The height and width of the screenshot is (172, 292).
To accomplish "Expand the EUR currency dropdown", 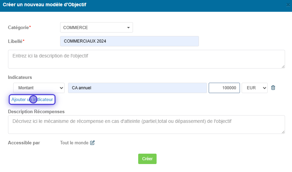I will (x=255, y=88).
